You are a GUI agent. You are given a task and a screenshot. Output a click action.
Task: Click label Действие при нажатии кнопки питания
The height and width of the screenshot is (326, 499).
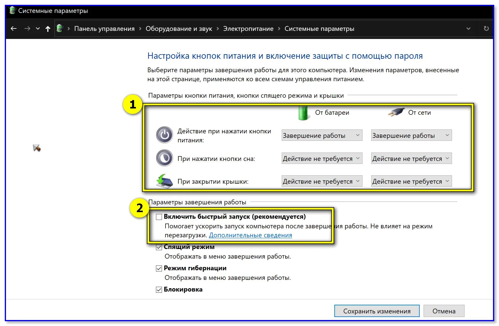[x=224, y=135]
